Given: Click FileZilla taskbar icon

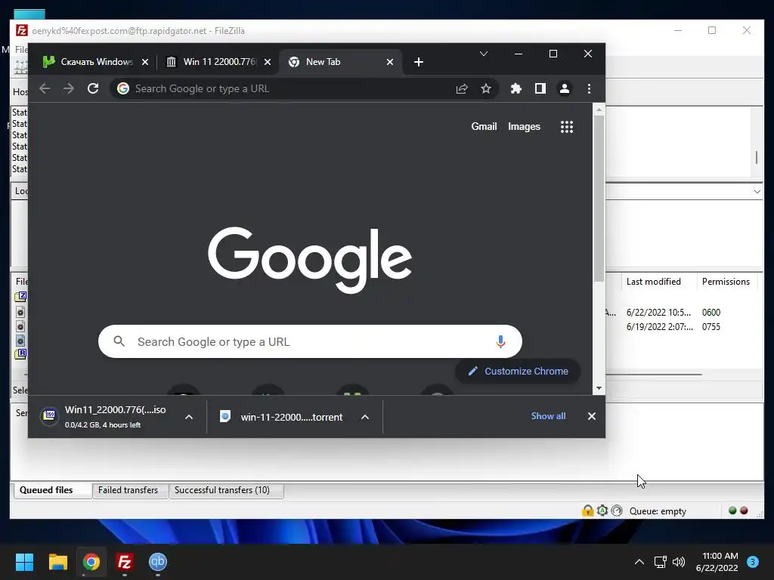Looking at the screenshot, I should pos(125,561).
